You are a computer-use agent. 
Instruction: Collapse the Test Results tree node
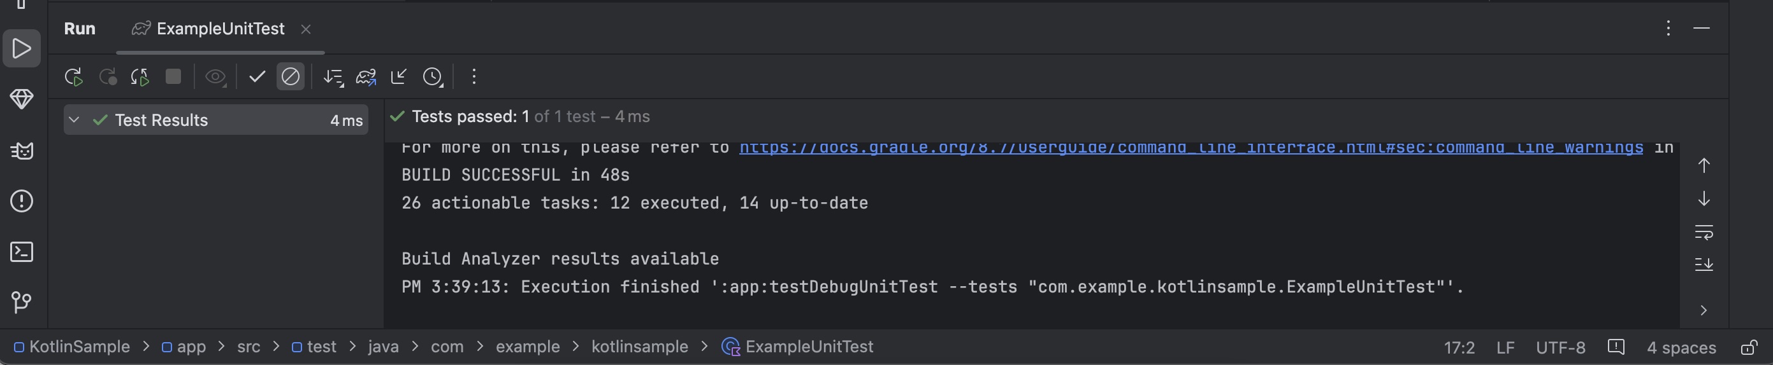(x=75, y=120)
